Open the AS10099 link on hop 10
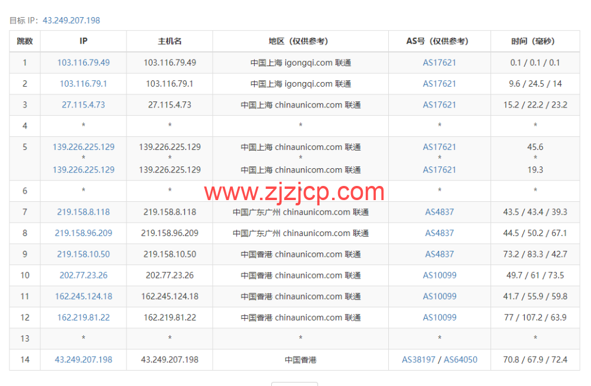This screenshot has height=386, width=591. [439, 275]
